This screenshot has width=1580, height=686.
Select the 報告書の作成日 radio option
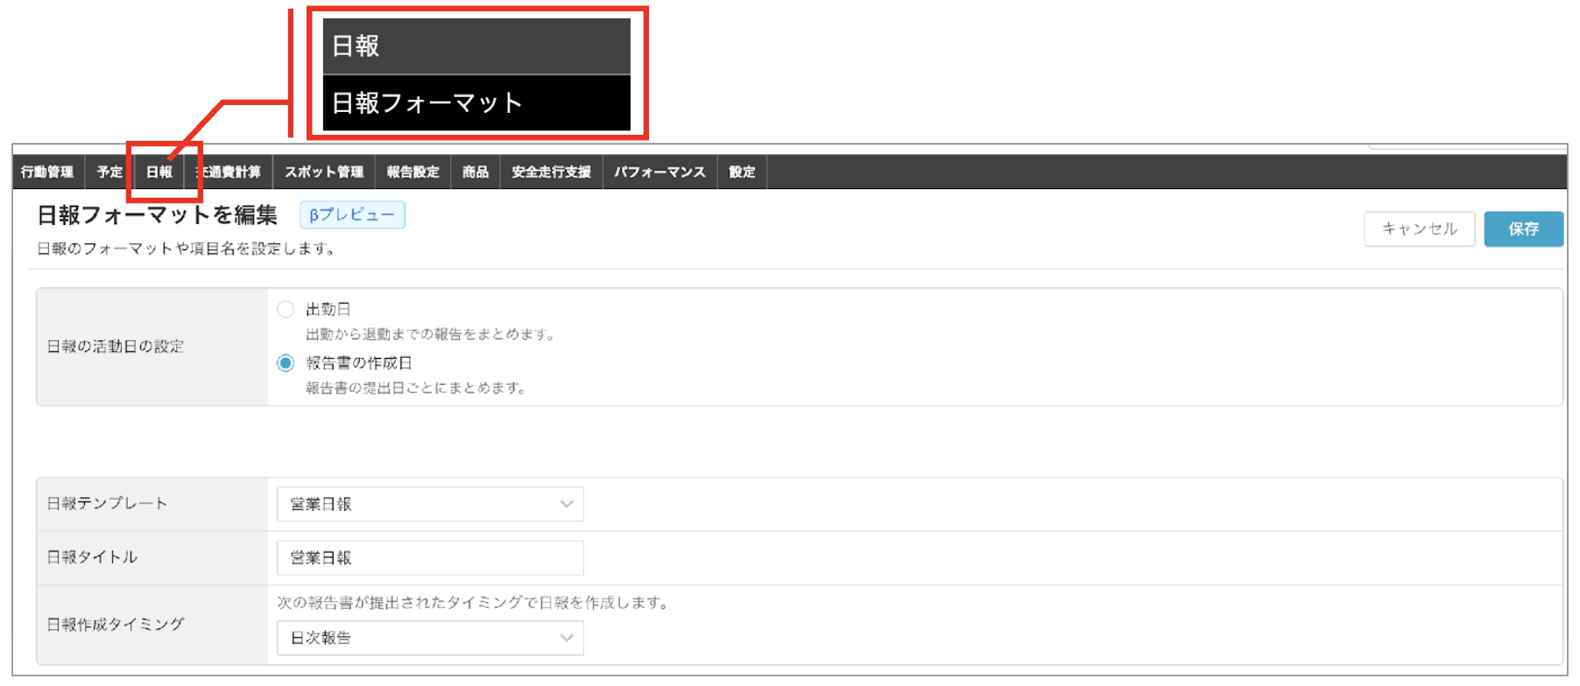coord(286,362)
